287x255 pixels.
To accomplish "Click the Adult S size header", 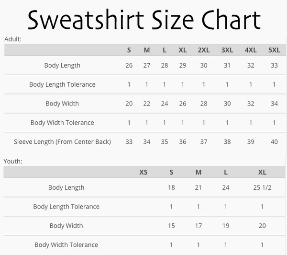I will point(129,50).
